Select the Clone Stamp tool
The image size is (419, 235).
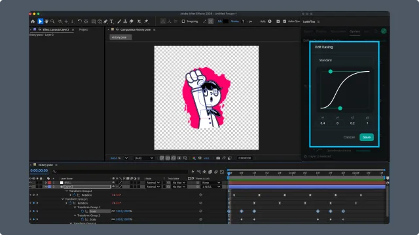(125, 22)
